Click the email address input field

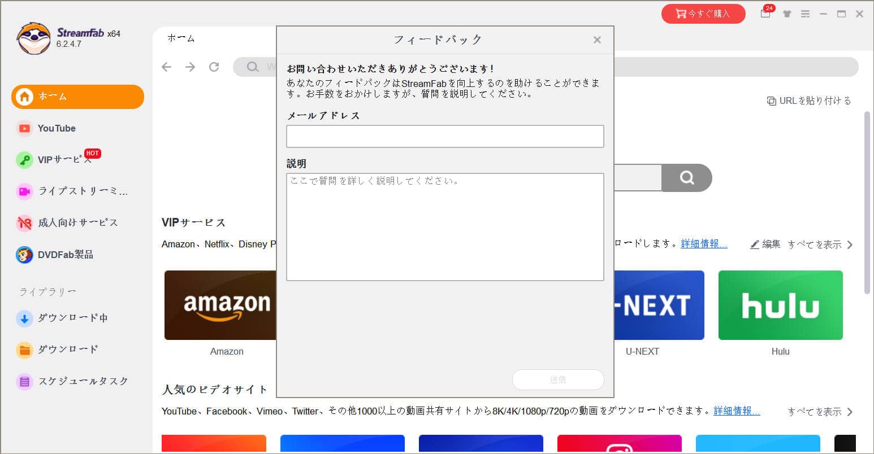[445, 136]
